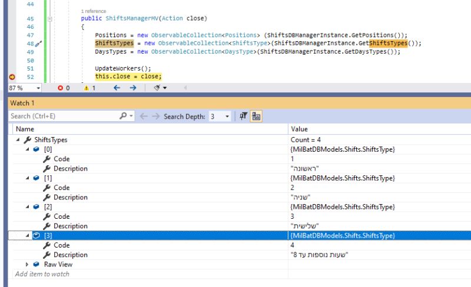The image size is (471, 287).
Task: Click the {MilBatDBModels.Shifts.ShiftsType} value of [0]
Action: (x=343, y=149)
